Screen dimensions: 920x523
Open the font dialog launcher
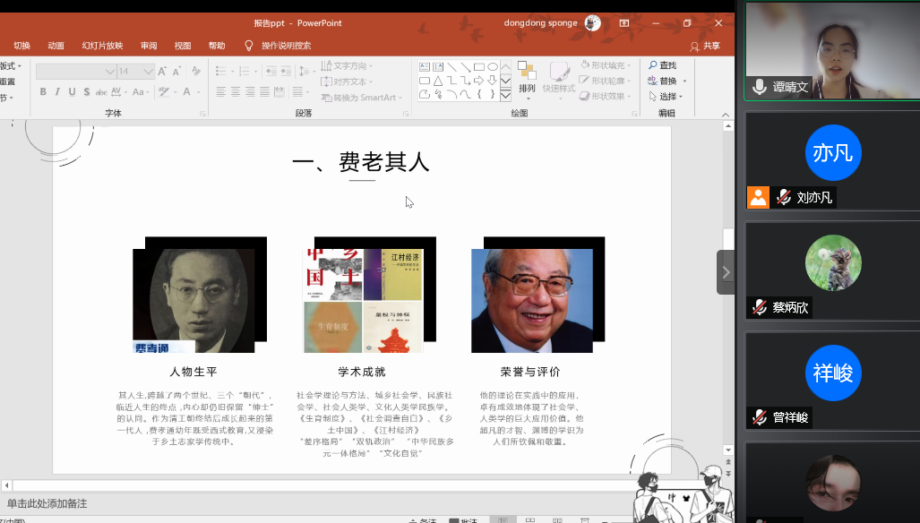pos(203,113)
